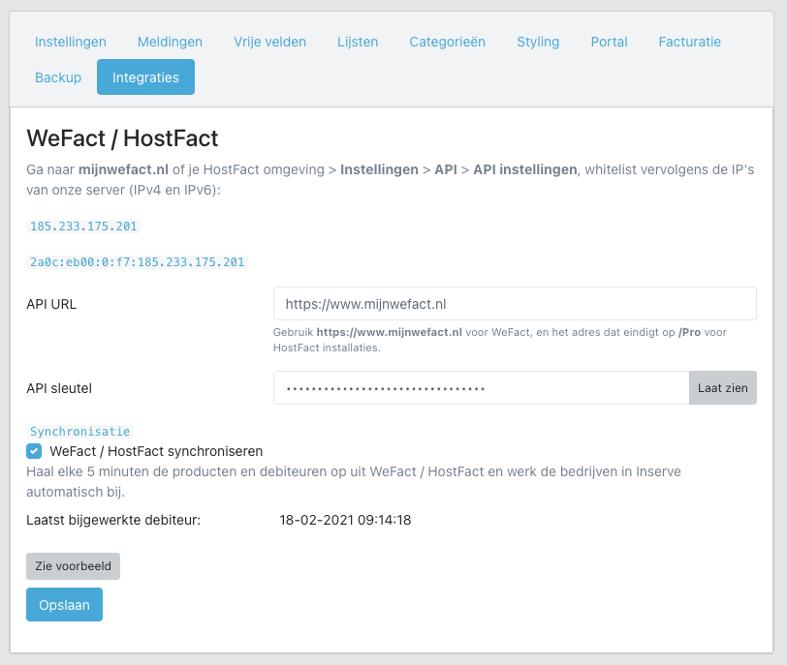Click the API sleutel label

tap(59, 388)
